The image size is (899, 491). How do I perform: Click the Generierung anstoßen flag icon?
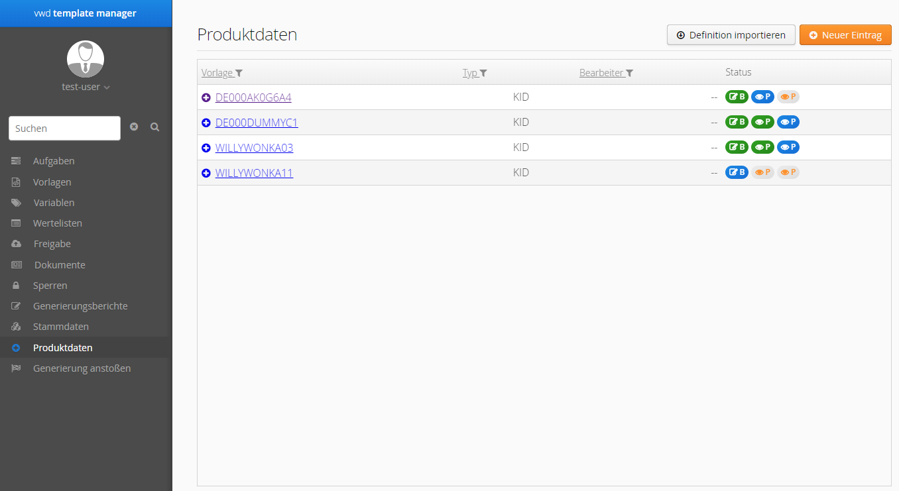coord(17,368)
